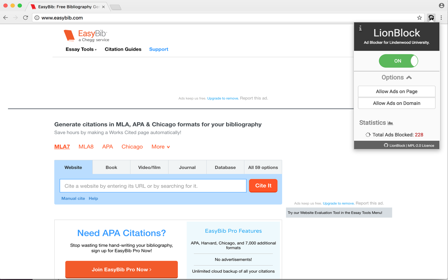Viewport: 448px width, 280px height.
Task: Bookmark this page with the star icon
Action: [x=419, y=17]
